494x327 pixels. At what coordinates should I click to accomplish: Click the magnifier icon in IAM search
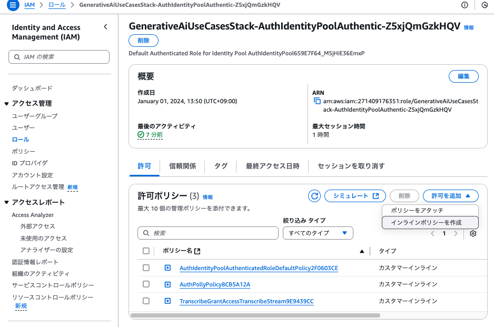(x=17, y=57)
